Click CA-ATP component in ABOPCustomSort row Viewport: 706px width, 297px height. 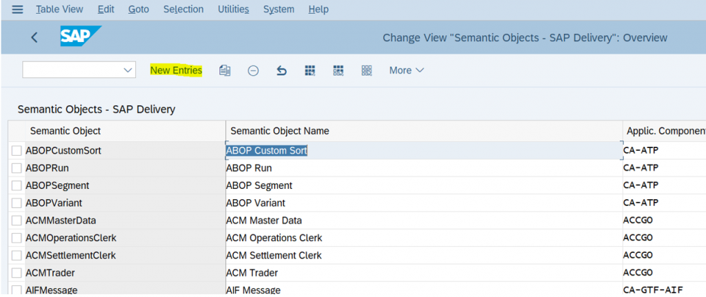(665, 151)
